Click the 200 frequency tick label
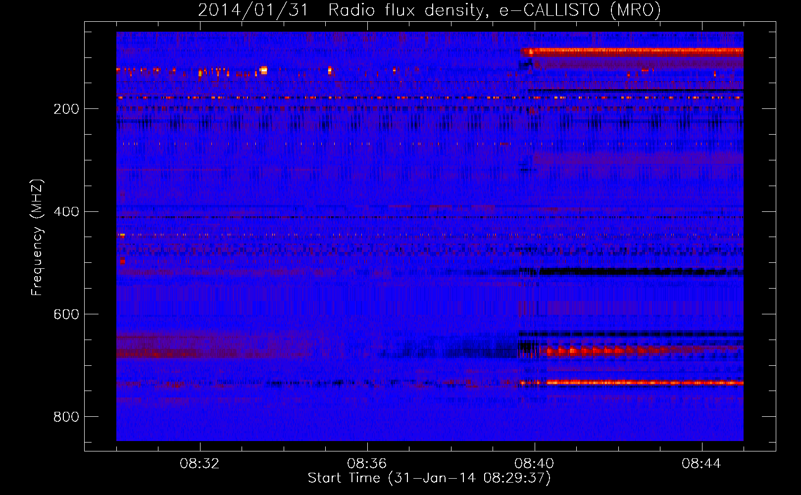 pos(66,109)
